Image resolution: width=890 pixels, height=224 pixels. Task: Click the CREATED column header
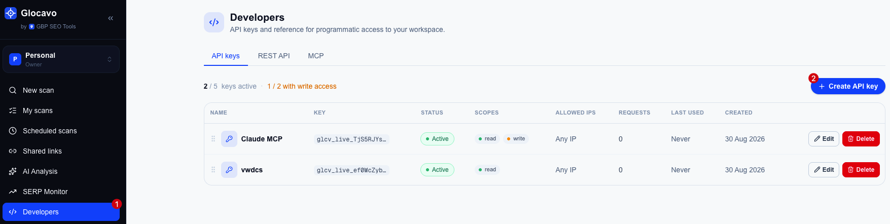point(738,113)
